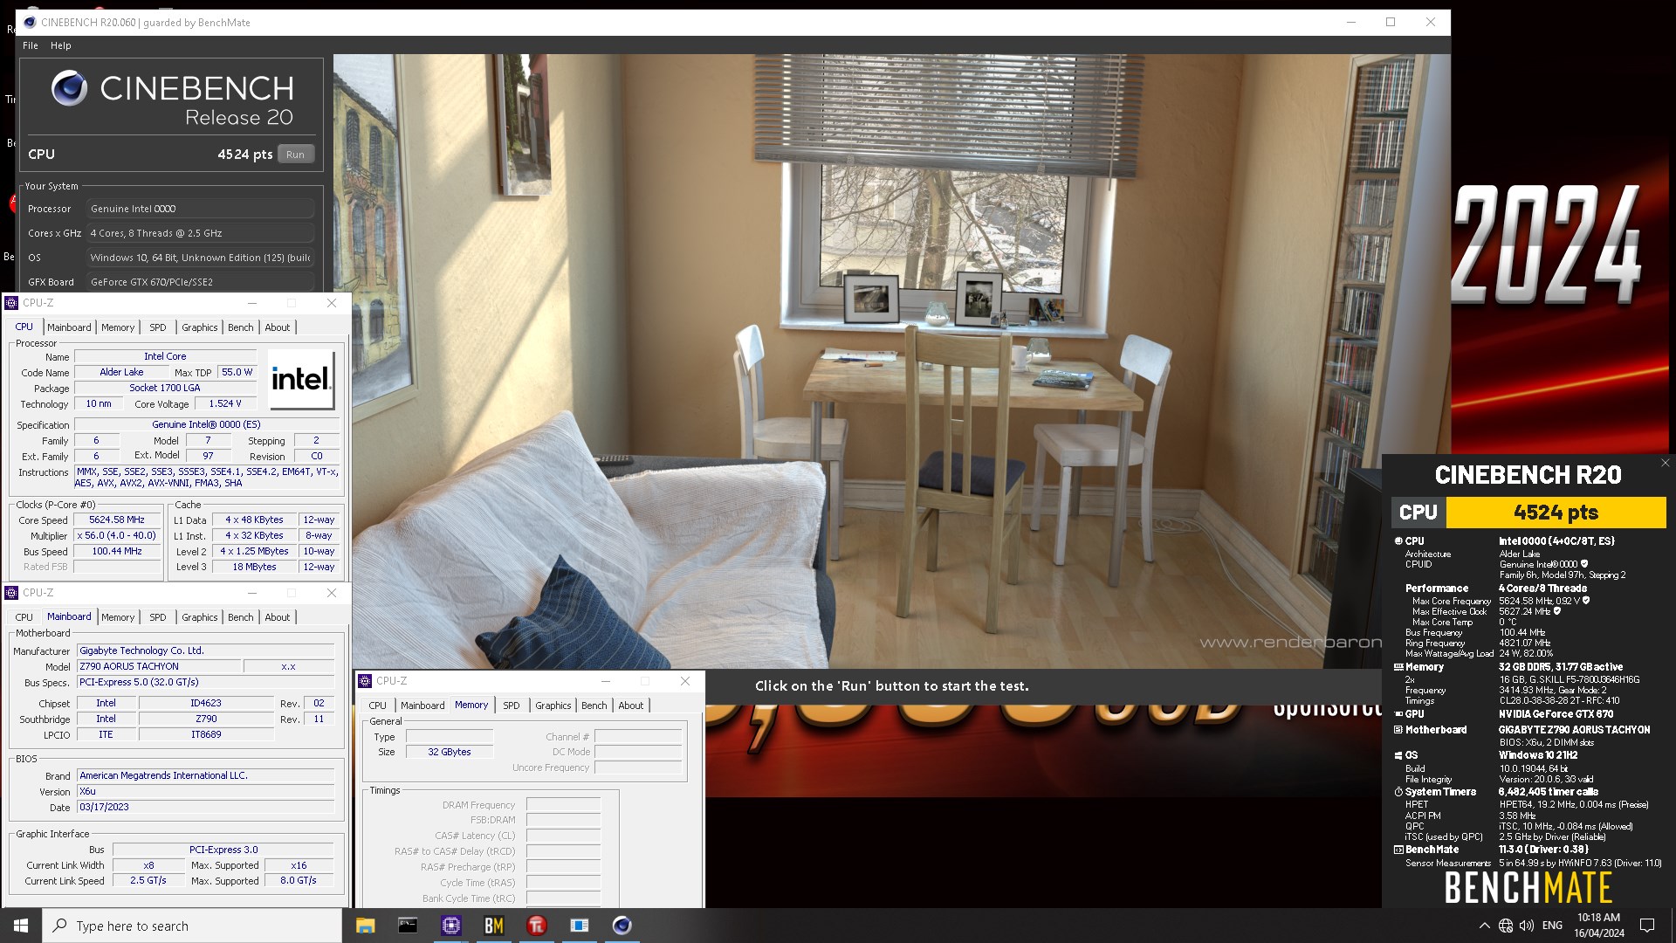Select Graphics tab in top CPU-Z window

coord(200,327)
